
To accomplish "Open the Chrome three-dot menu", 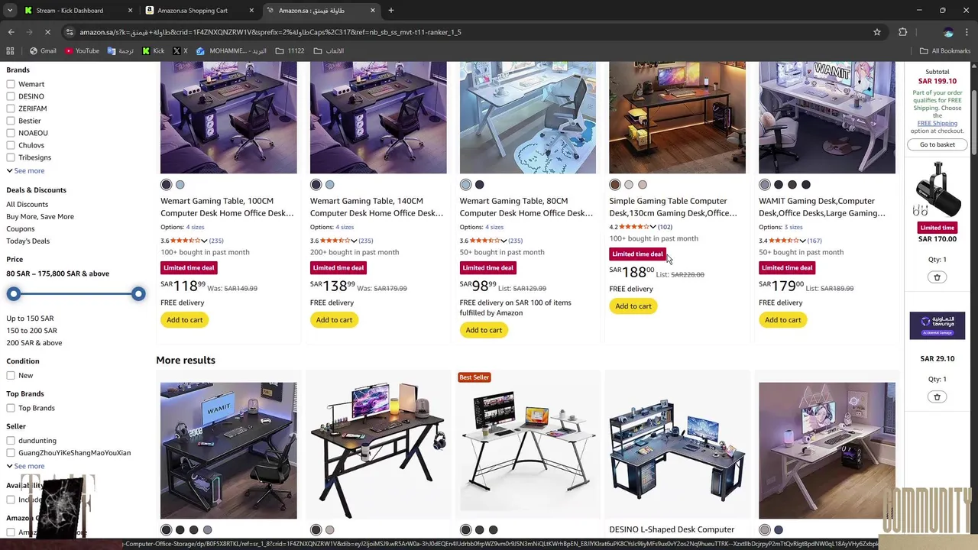I will [967, 32].
